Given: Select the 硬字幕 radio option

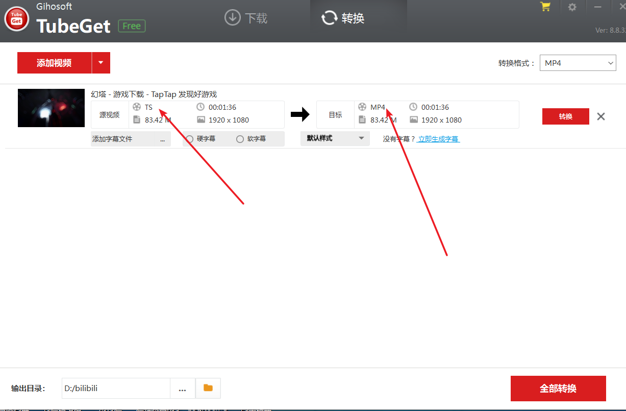Looking at the screenshot, I should 190,139.
